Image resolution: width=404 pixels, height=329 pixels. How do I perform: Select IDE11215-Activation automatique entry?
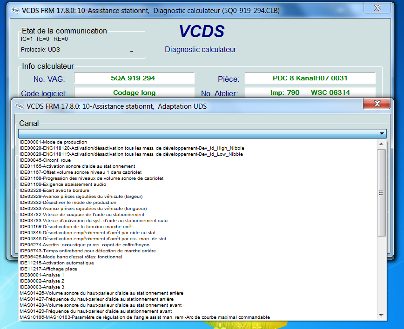[x=56, y=263]
